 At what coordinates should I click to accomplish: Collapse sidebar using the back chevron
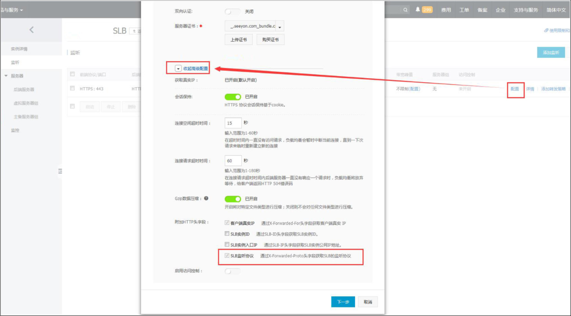pyautogui.click(x=31, y=30)
